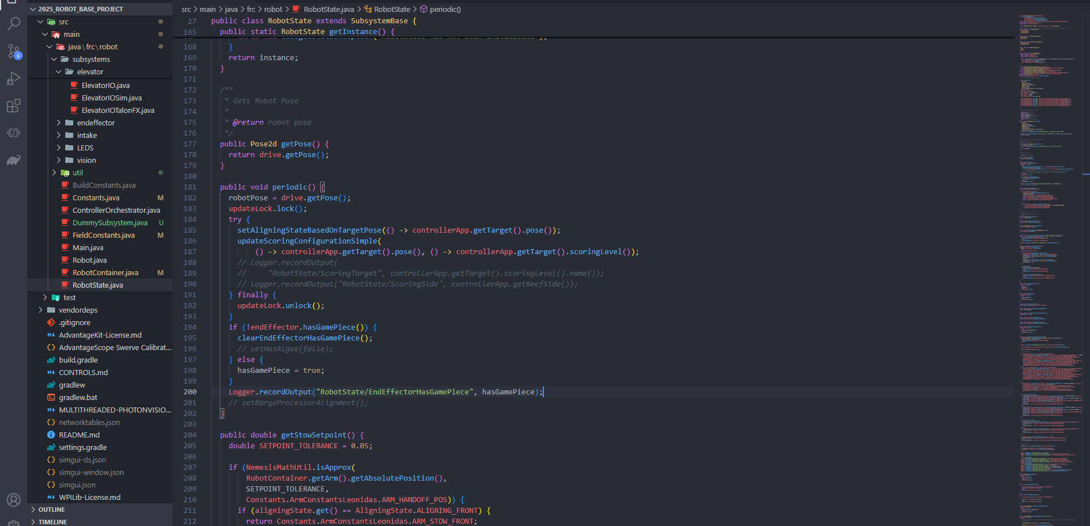1090x526 pixels.
Task: Open build.gradle file
Action: 78,360
